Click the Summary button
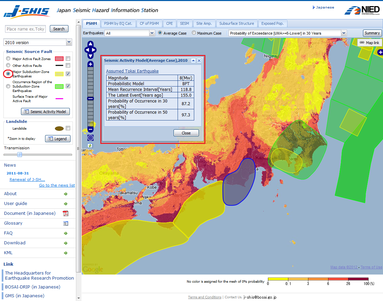Viewport: 383px width, 301px height. click(372, 33)
